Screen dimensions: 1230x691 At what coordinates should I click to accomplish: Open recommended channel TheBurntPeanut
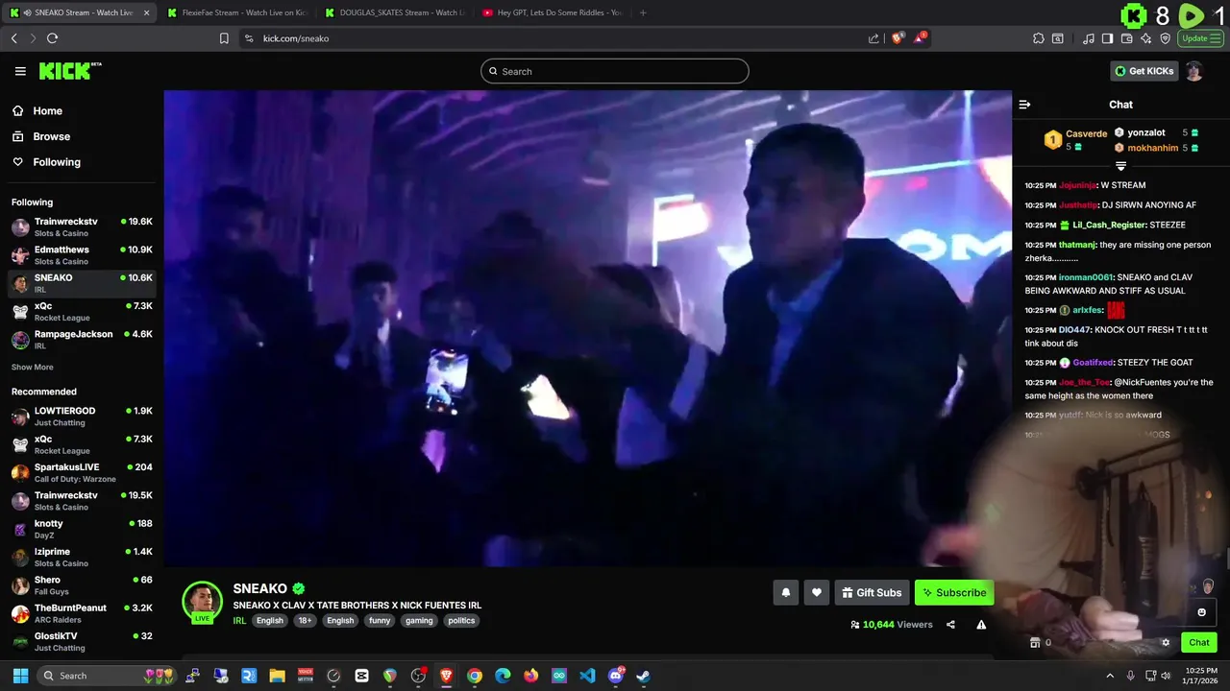coord(82,613)
